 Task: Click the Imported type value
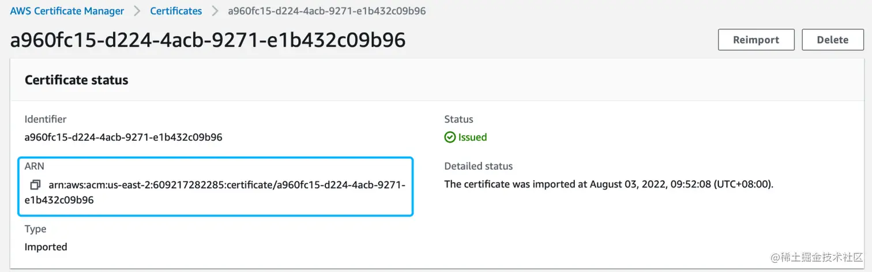click(x=46, y=247)
